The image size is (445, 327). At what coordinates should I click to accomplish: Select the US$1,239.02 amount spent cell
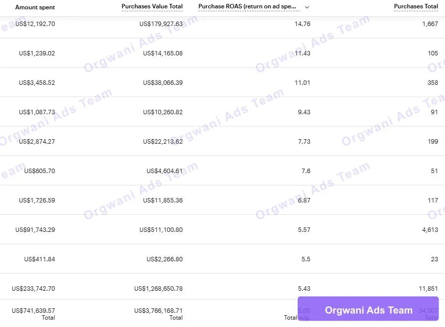point(37,53)
